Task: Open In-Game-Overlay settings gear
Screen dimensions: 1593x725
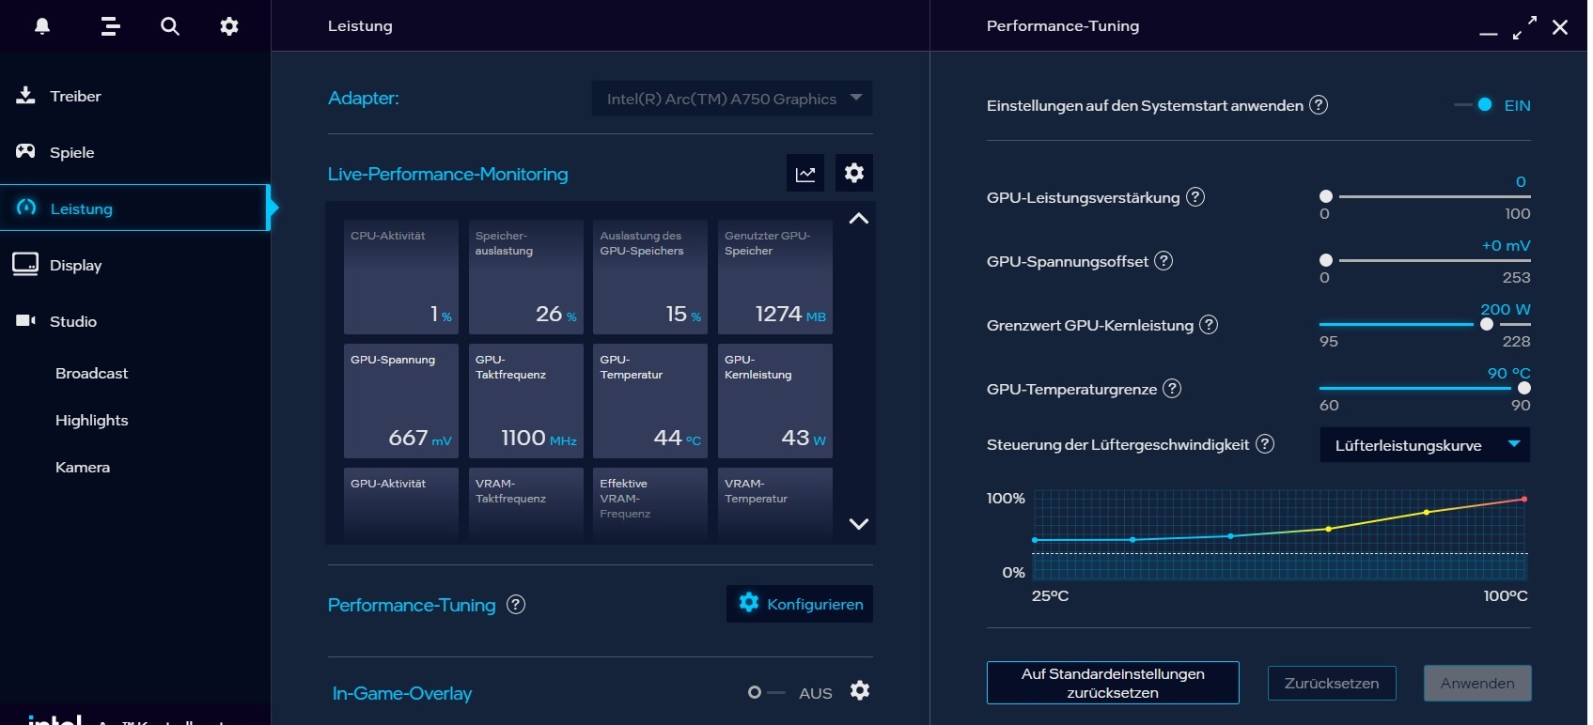Action: tap(860, 691)
